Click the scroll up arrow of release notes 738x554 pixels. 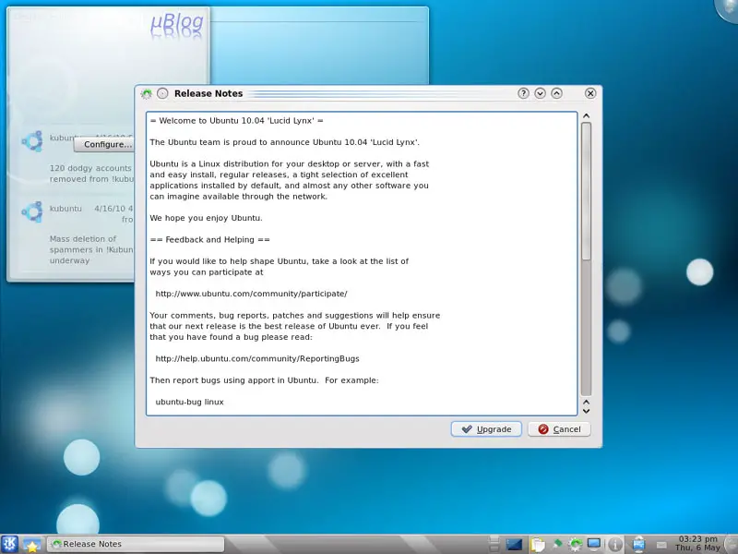click(x=586, y=116)
